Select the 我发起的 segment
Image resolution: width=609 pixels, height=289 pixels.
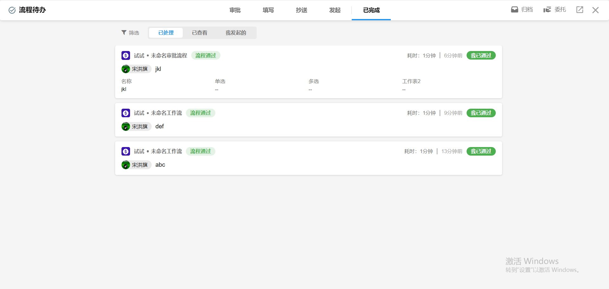236,33
